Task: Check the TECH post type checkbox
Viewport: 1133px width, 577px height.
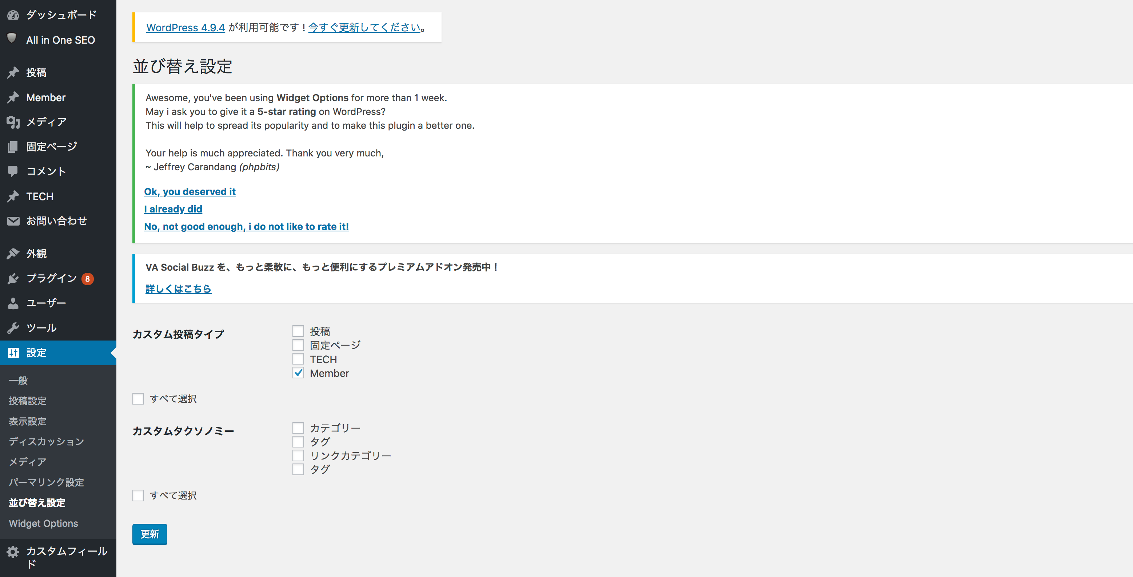Action: (x=298, y=359)
